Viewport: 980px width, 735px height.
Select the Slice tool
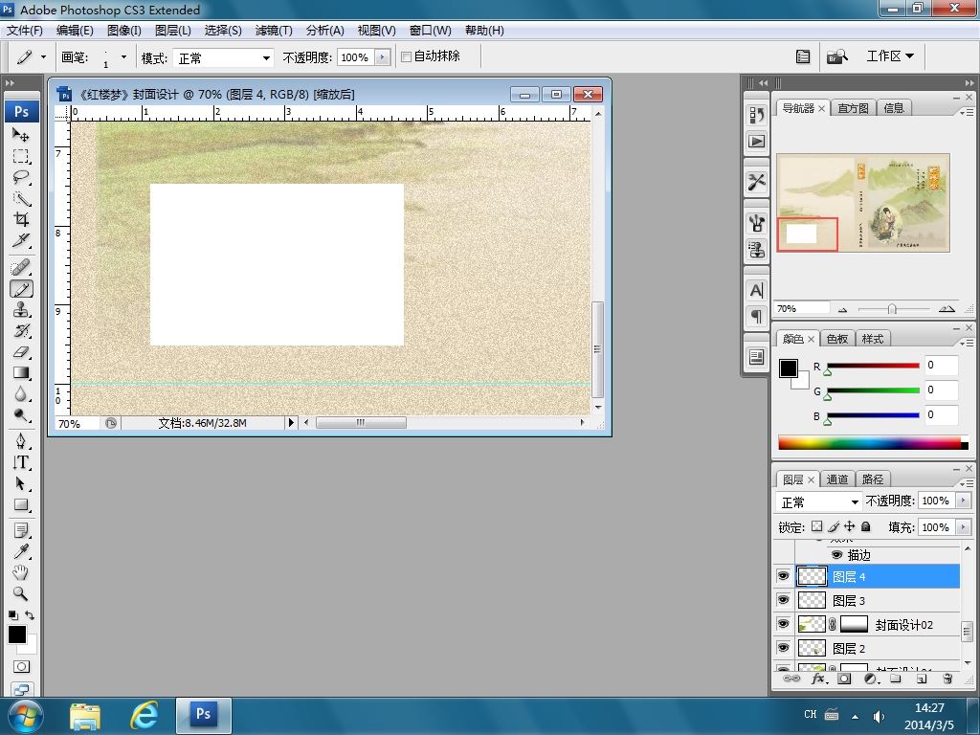point(21,240)
